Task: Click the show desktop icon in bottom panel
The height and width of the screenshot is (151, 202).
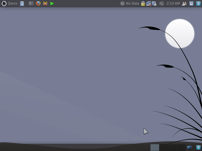Action: [189, 147]
